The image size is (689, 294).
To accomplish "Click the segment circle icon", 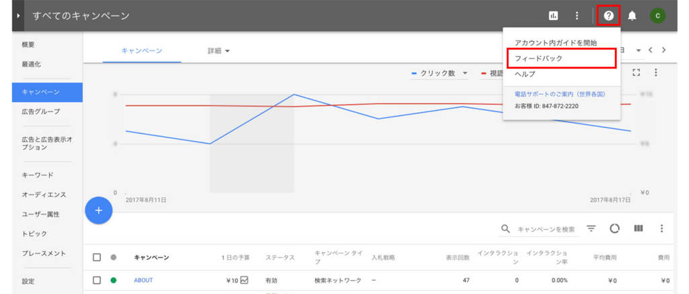I will 615,229.
